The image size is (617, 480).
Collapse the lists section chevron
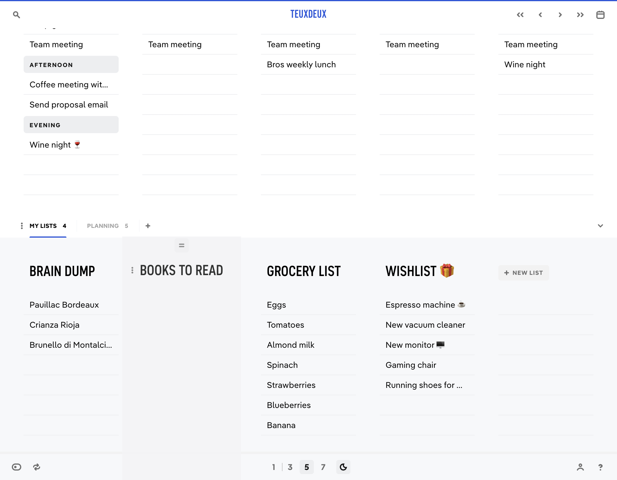pos(600,226)
